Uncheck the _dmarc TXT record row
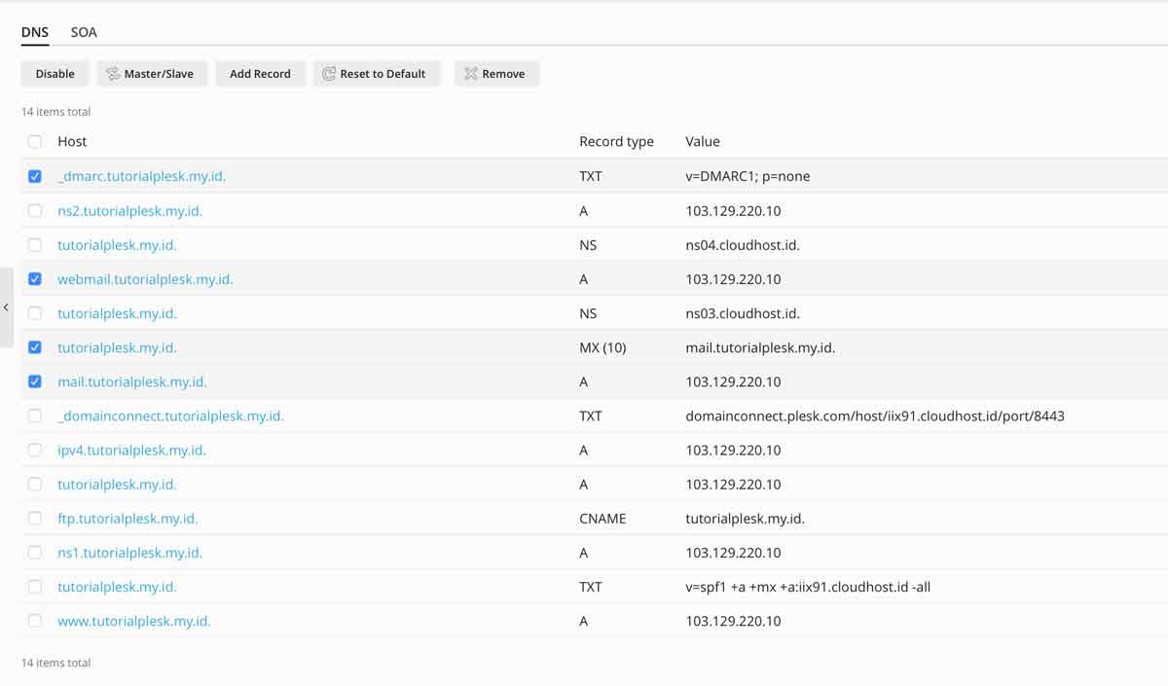Viewport: 1168px width, 686px height. point(35,176)
